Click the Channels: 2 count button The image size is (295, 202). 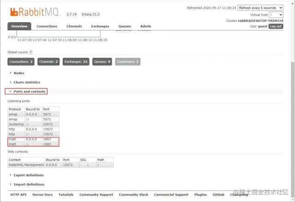(x=48, y=62)
